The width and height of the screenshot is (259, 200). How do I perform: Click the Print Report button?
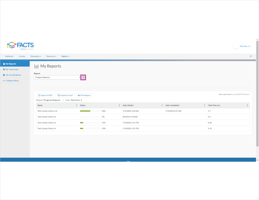point(84,95)
